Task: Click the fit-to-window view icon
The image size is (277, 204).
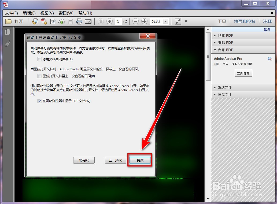Action: [178, 21]
